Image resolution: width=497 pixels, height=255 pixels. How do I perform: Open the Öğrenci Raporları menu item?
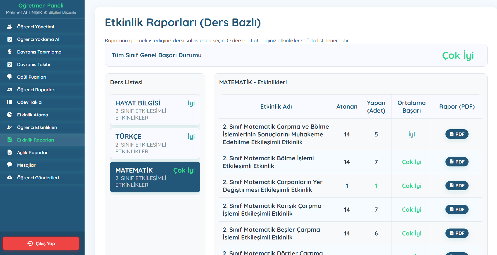[x=36, y=90]
